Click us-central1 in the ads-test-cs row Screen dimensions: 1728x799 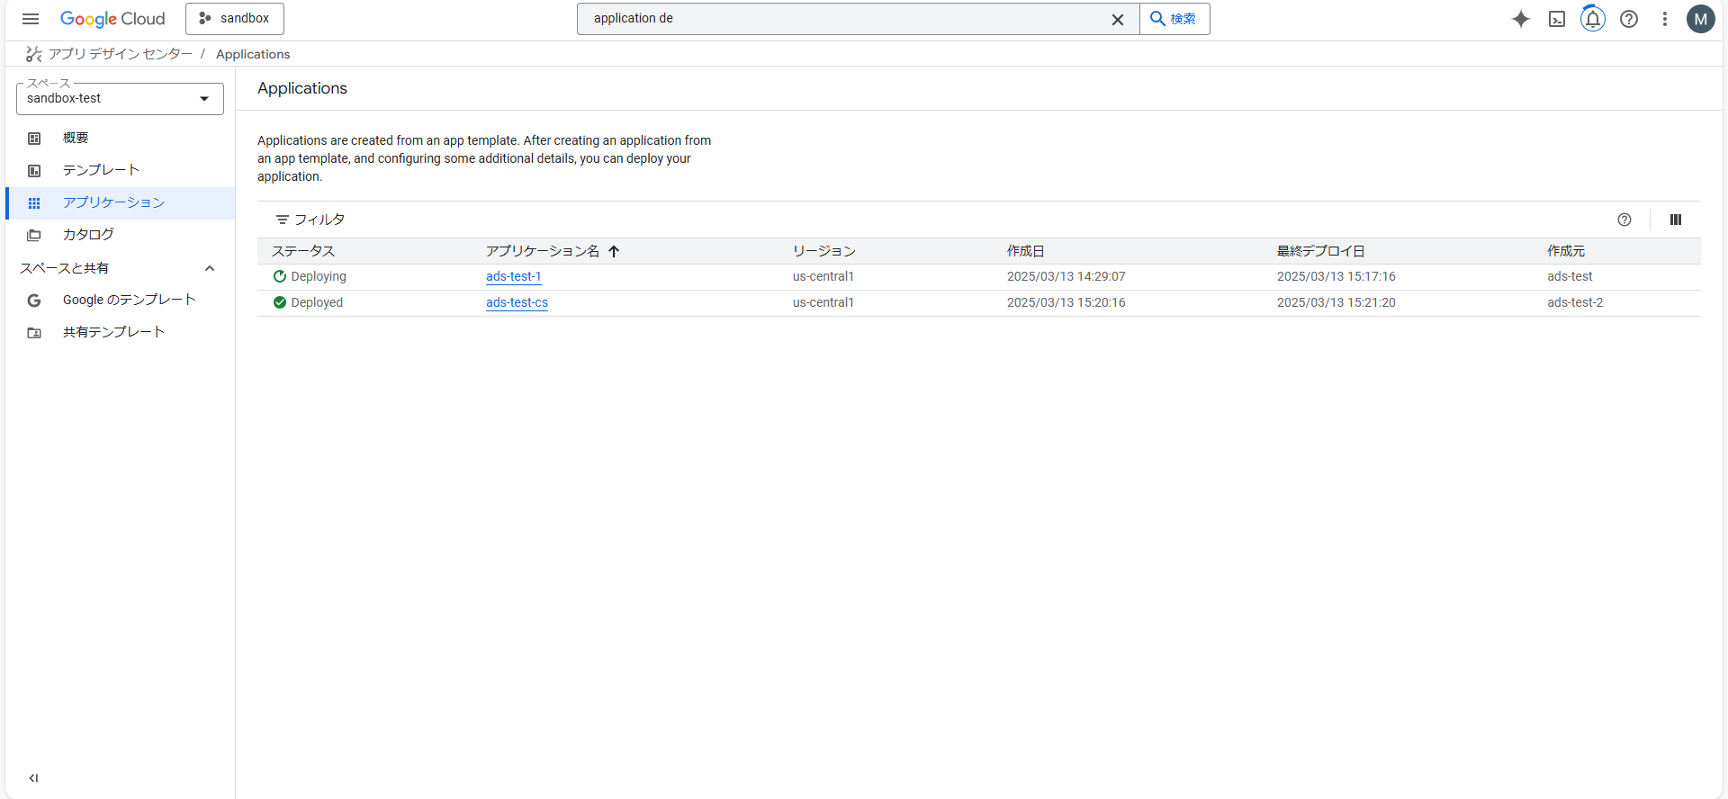[x=823, y=302]
